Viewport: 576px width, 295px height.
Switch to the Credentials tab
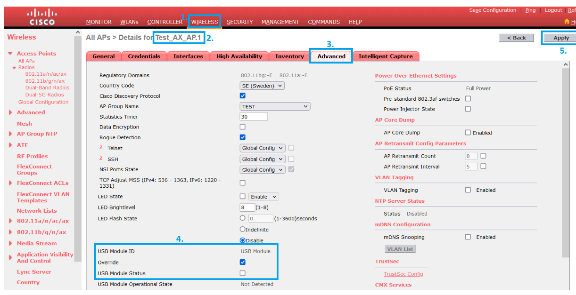144,56
